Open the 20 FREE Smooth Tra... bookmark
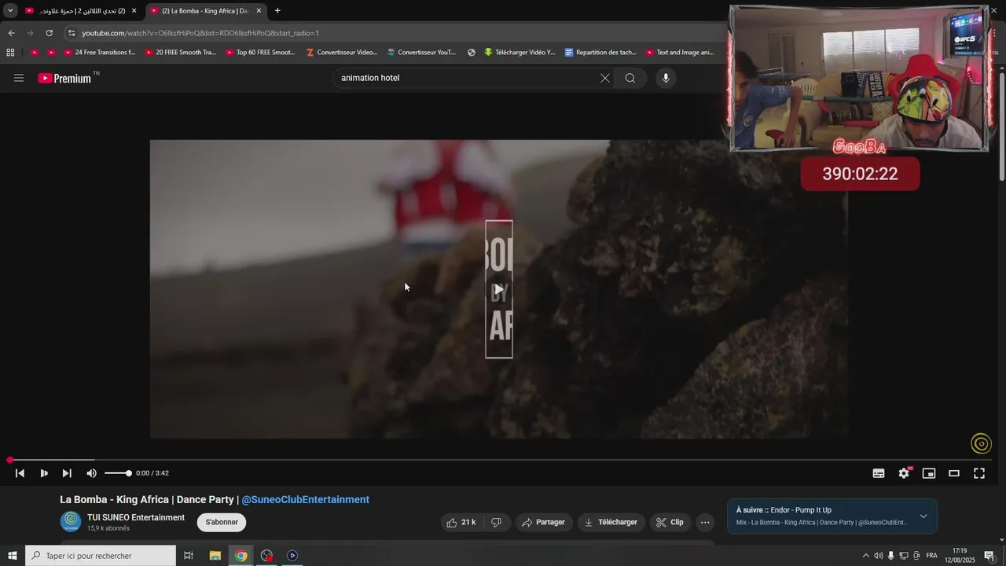 [181, 53]
